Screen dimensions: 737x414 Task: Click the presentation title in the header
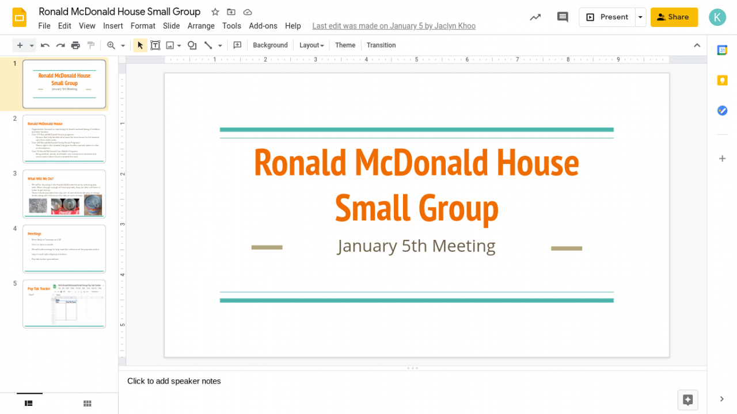click(x=120, y=11)
